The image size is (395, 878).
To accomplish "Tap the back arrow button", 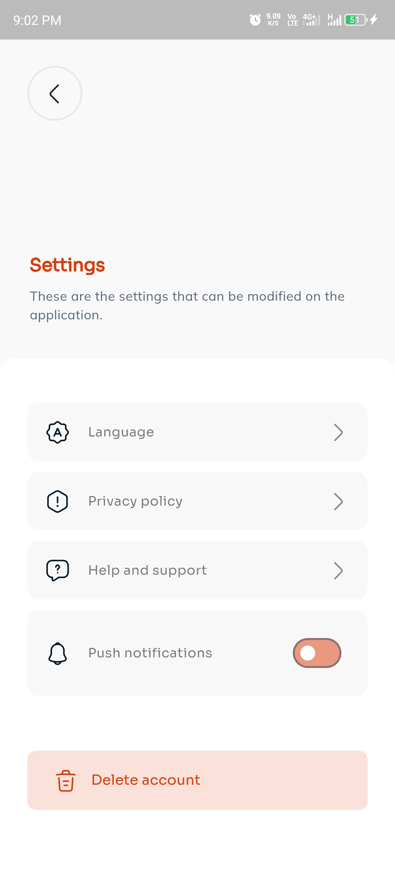I will pos(55,93).
